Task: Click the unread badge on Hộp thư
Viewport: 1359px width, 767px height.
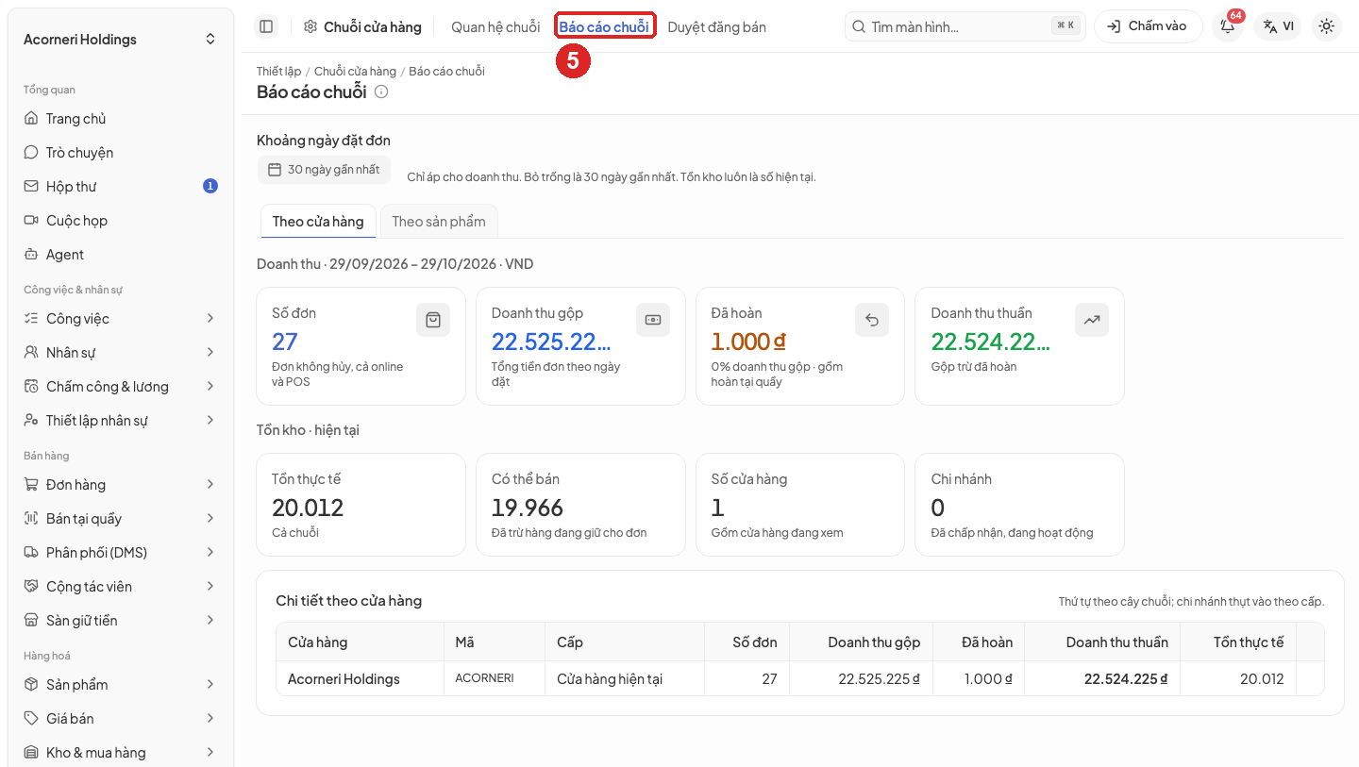Action: [210, 187]
